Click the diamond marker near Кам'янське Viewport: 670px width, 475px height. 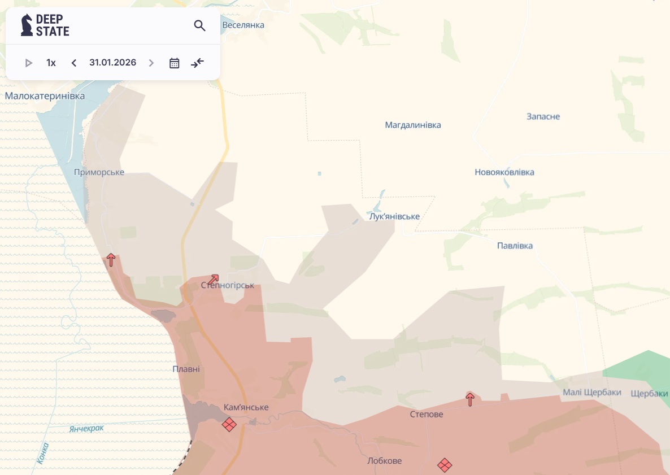coord(229,425)
